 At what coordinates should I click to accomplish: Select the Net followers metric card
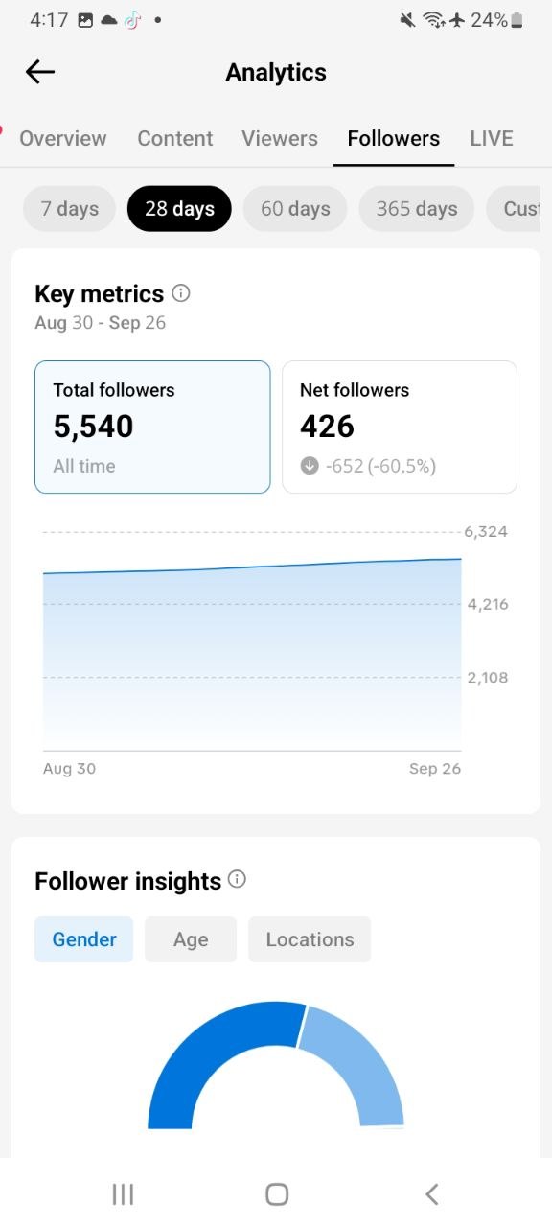pos(400,427)
